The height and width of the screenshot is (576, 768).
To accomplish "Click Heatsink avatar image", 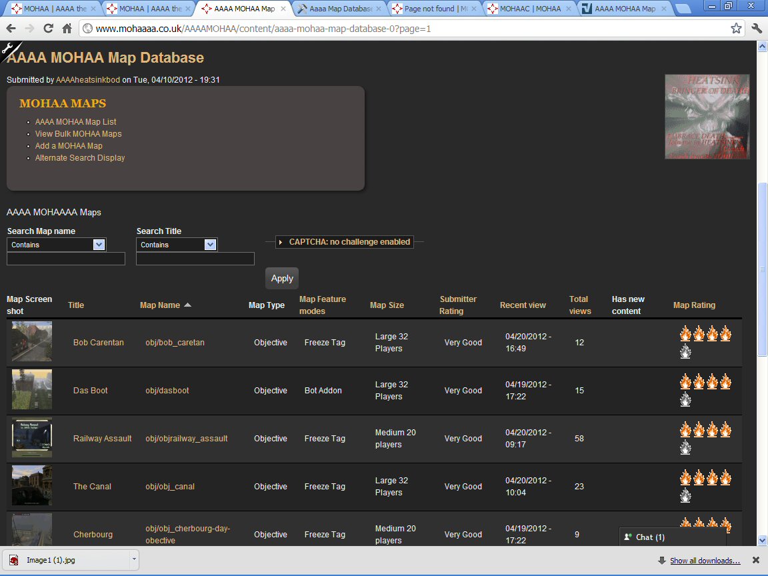I will point(707,117).
